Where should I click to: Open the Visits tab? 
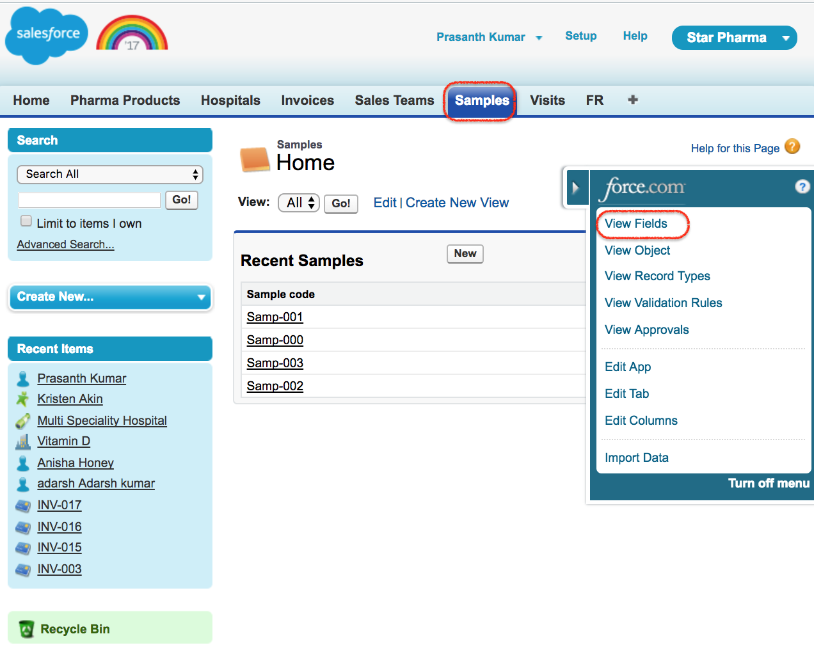(x=547, y=100)
